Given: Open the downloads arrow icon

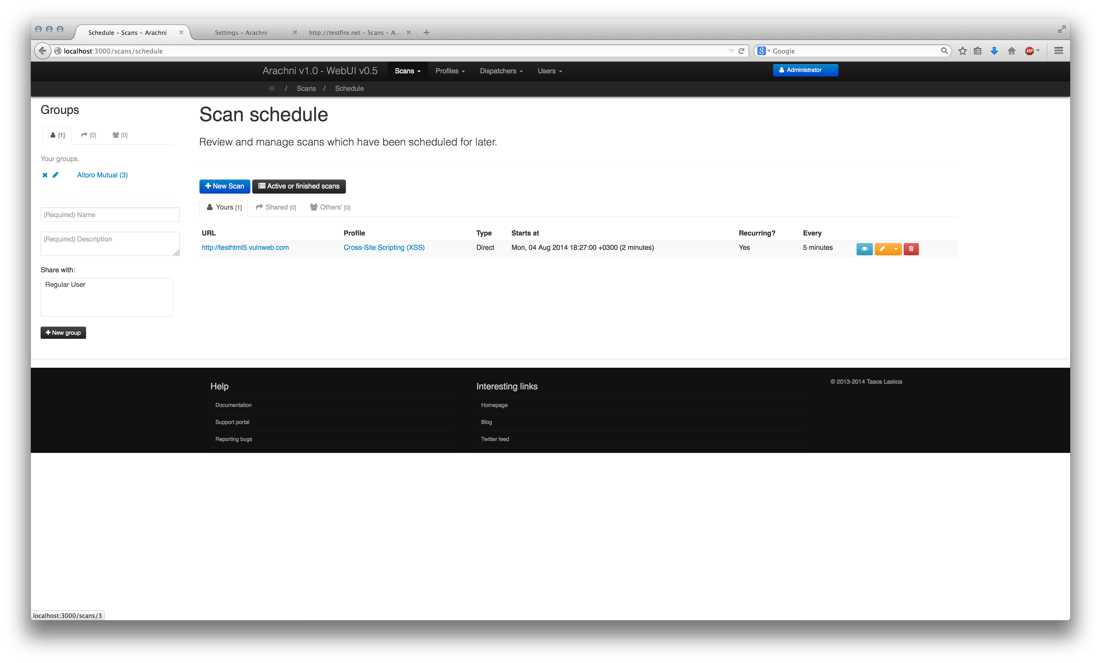Looking at the screenshot, I should pos(994,51).
